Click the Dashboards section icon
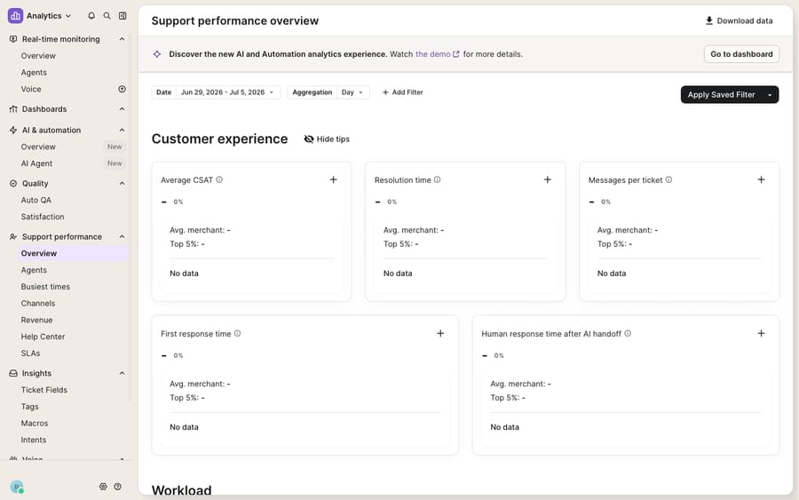 13,109
